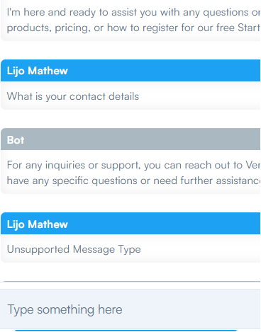Click the divider line above the input box
This screenshot has height=332, width=261.
click(x=130, y=282)
